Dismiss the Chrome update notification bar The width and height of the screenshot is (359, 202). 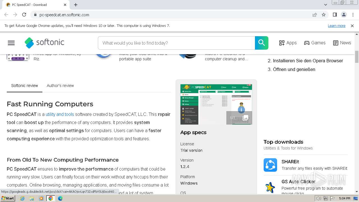coord(352,26)
